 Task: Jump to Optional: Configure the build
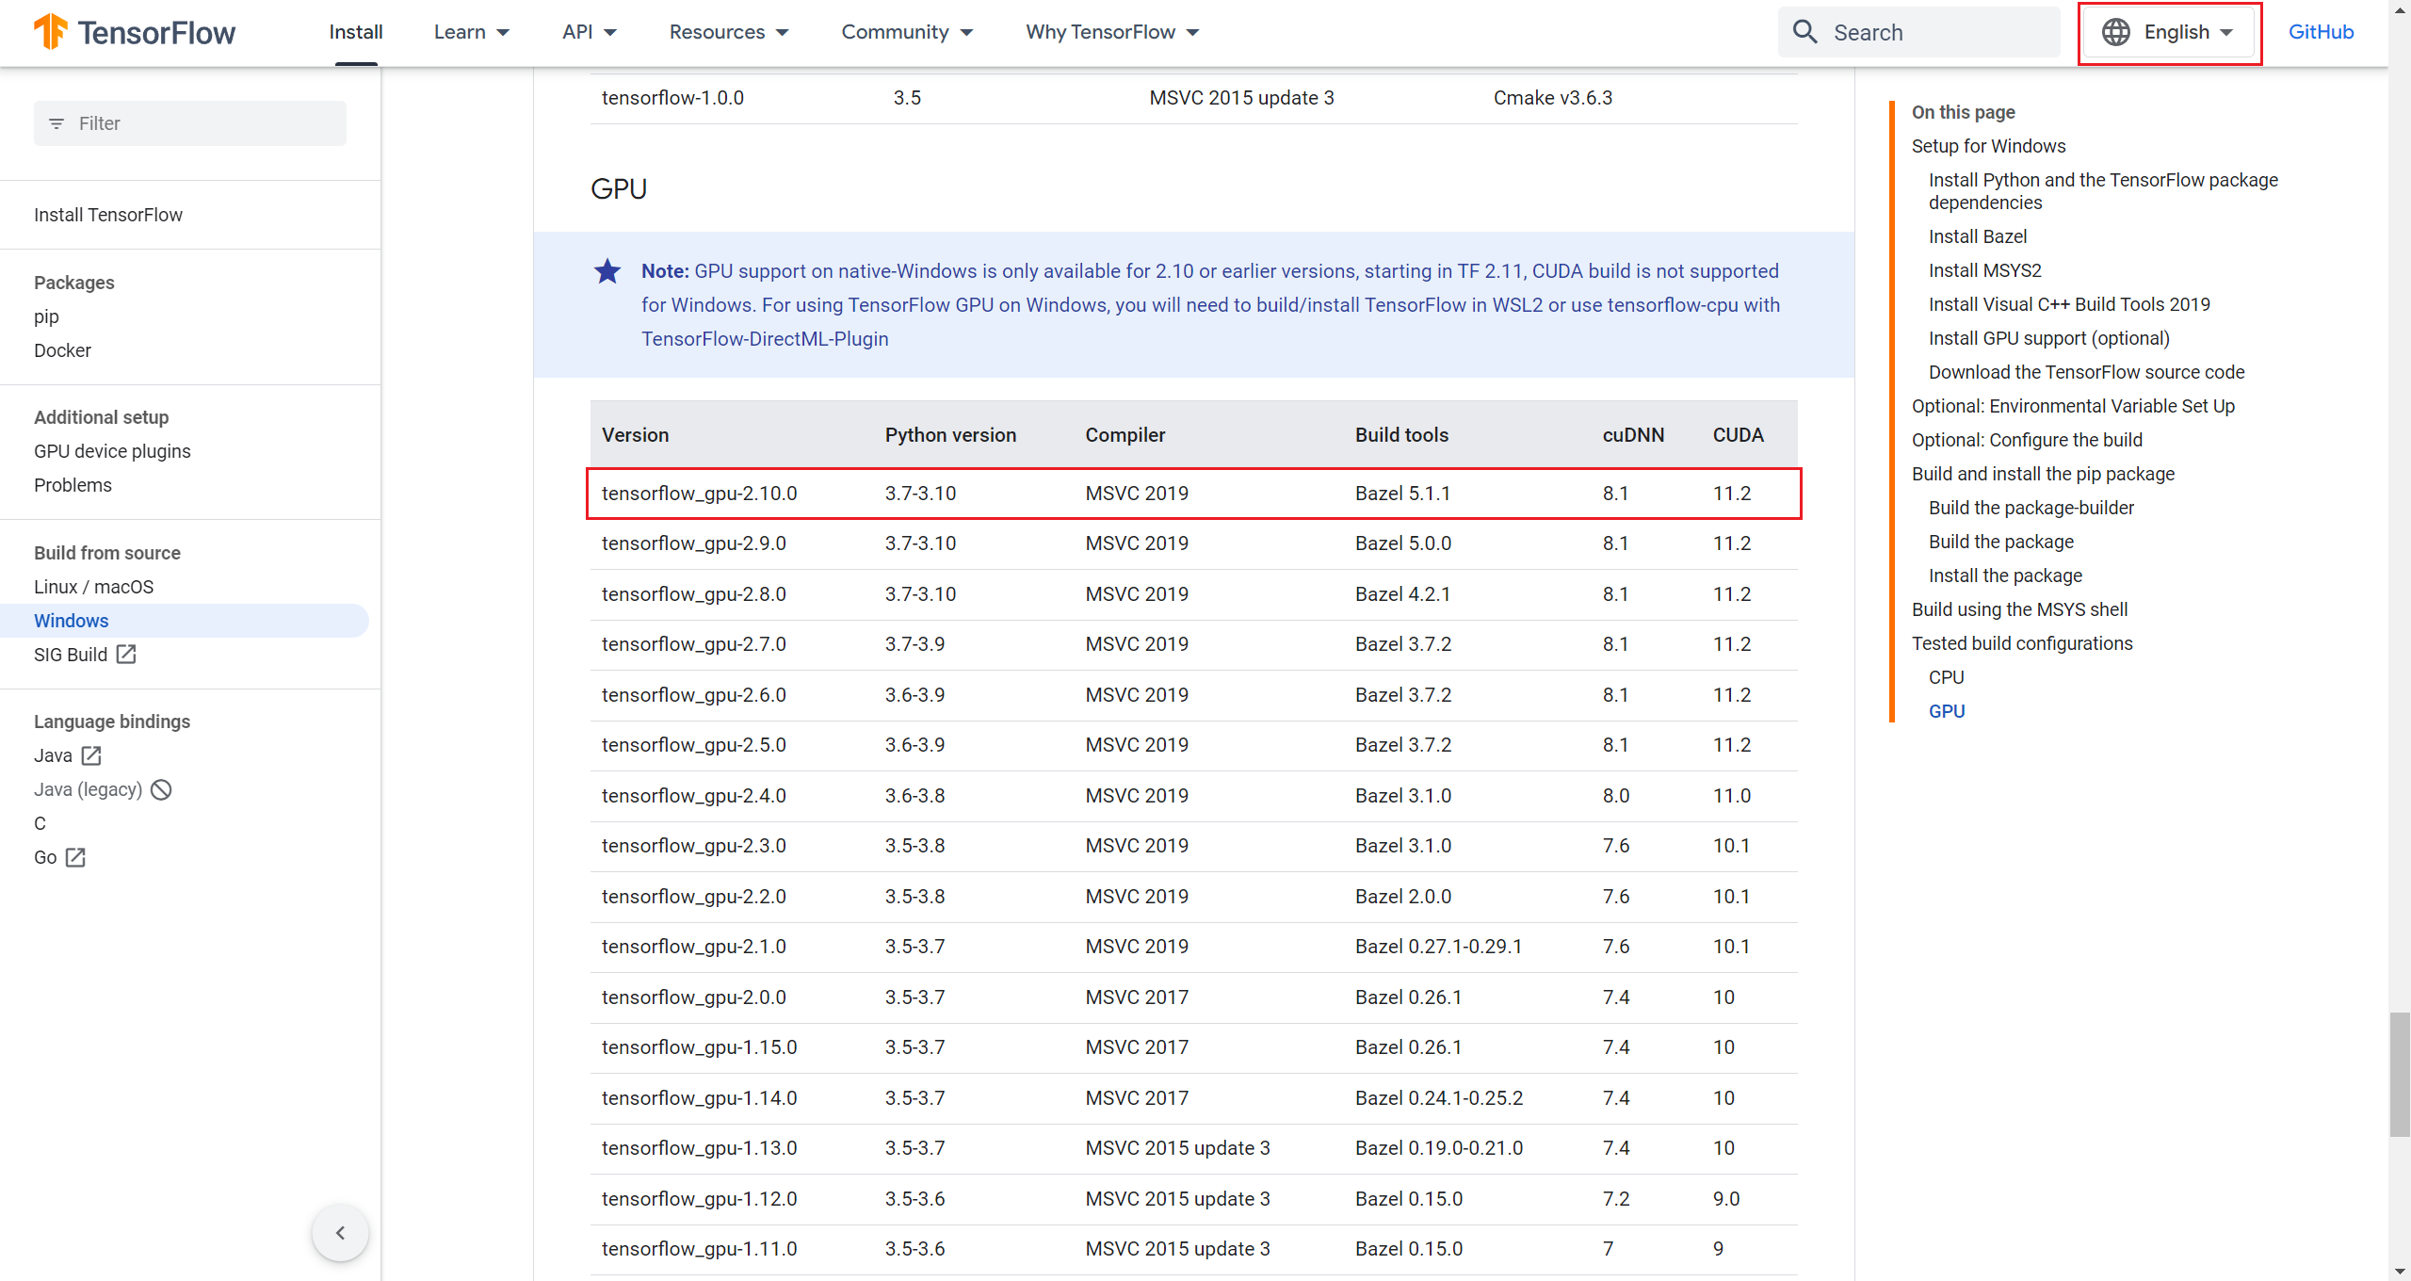pyautogui.click(x=2027, y=440)
